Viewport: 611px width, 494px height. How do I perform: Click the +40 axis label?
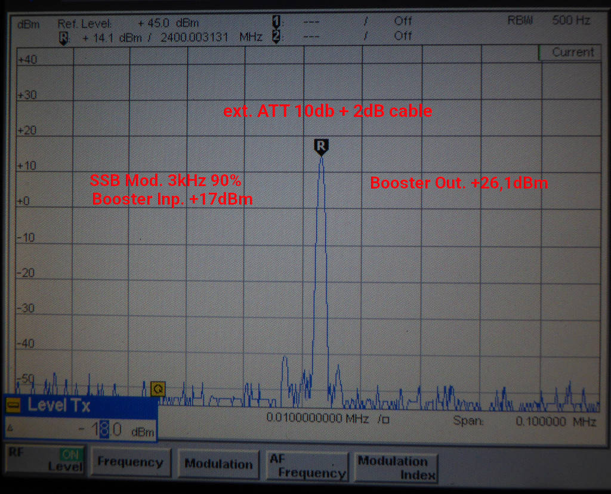point(27,60)
